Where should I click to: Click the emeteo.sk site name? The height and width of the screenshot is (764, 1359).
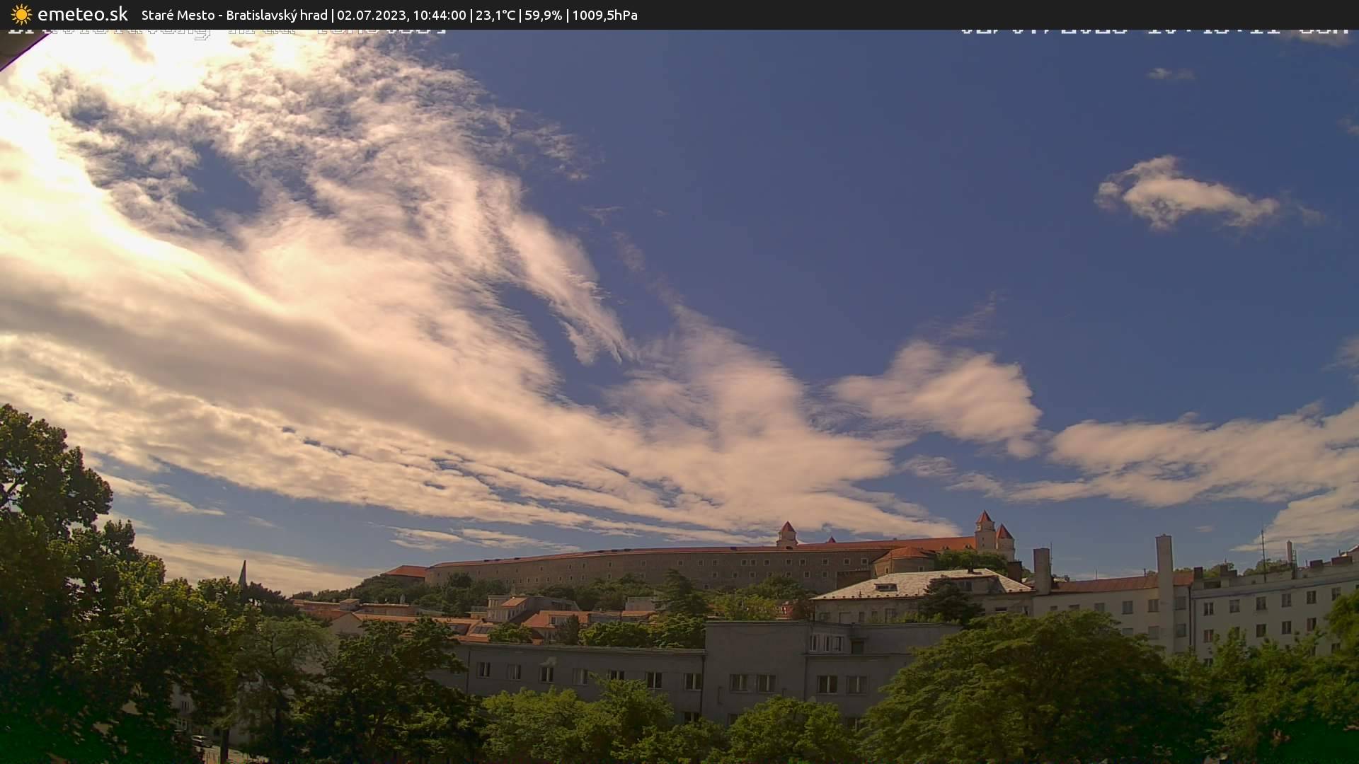pos(82,14)
